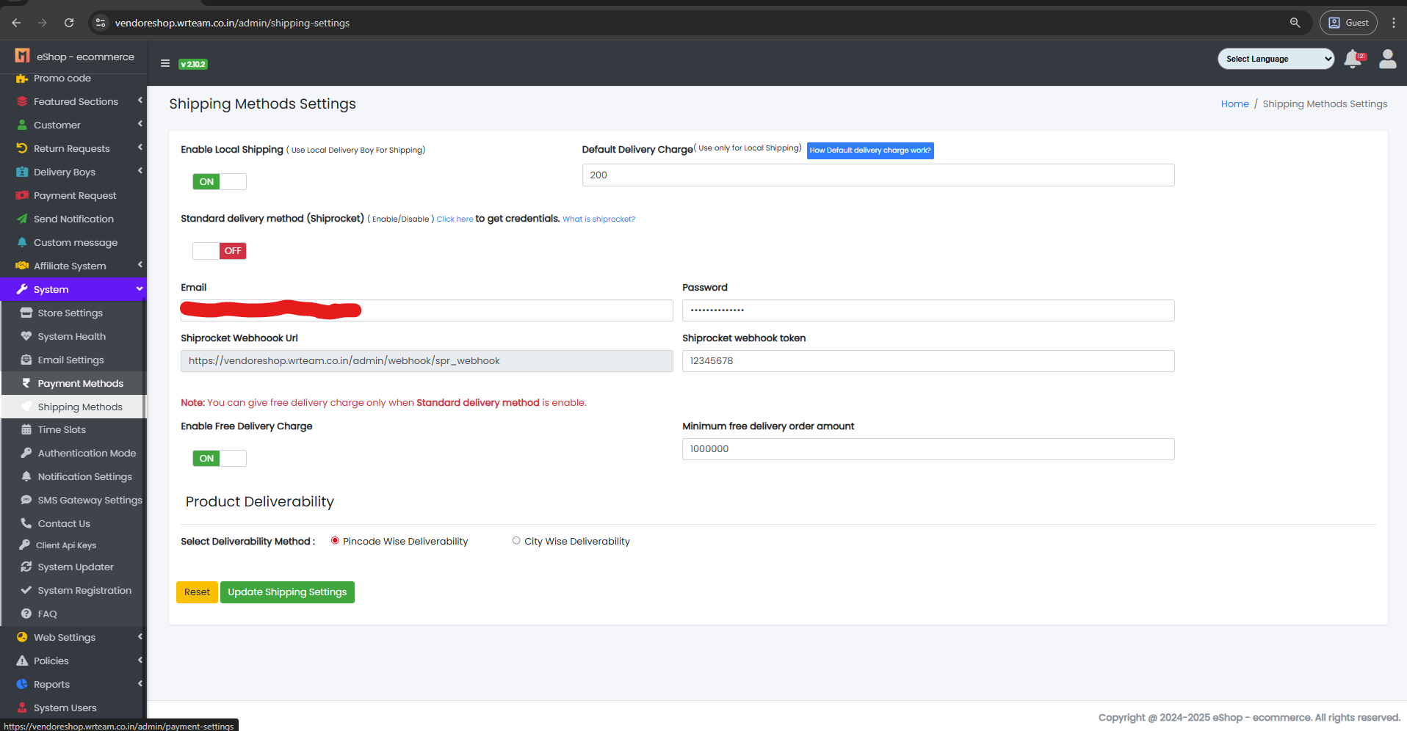
Task: Click the Store Settings icon
Action: tap(26, 313)
